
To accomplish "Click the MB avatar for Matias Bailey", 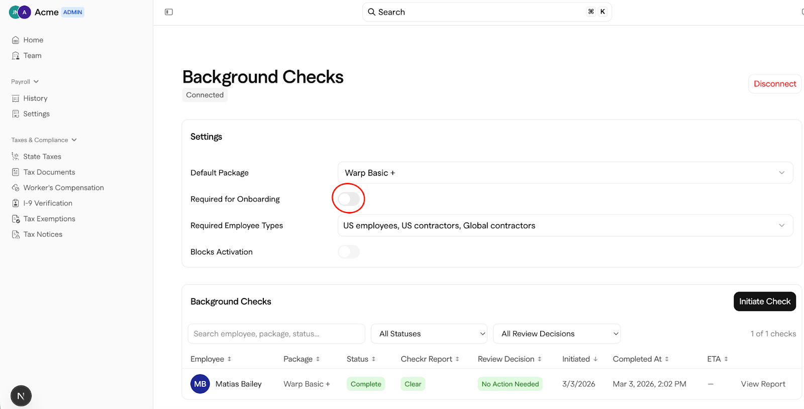I will [x=200, y=384].
